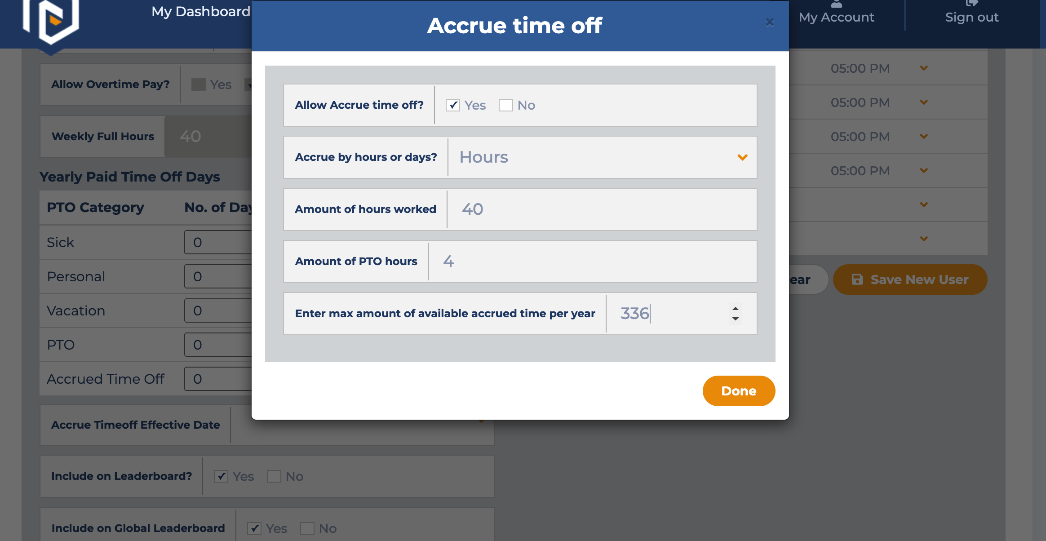1046x541 pixels.
Task: Click the Done button
Action: 739,390
